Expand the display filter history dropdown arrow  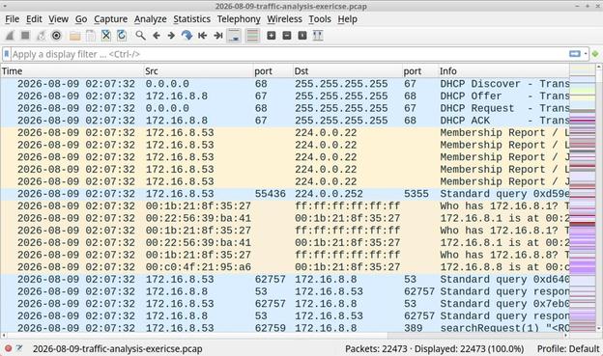click(x=586, y=54)
